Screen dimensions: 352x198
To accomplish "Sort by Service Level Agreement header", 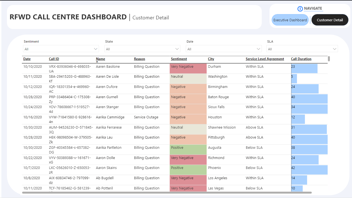I will [x=265, y=59].
